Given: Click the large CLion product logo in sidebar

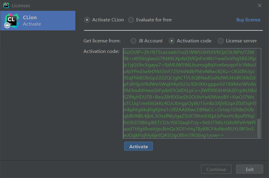Looking at the screenshot, I should pyautogui.click(x=12, y=20).
